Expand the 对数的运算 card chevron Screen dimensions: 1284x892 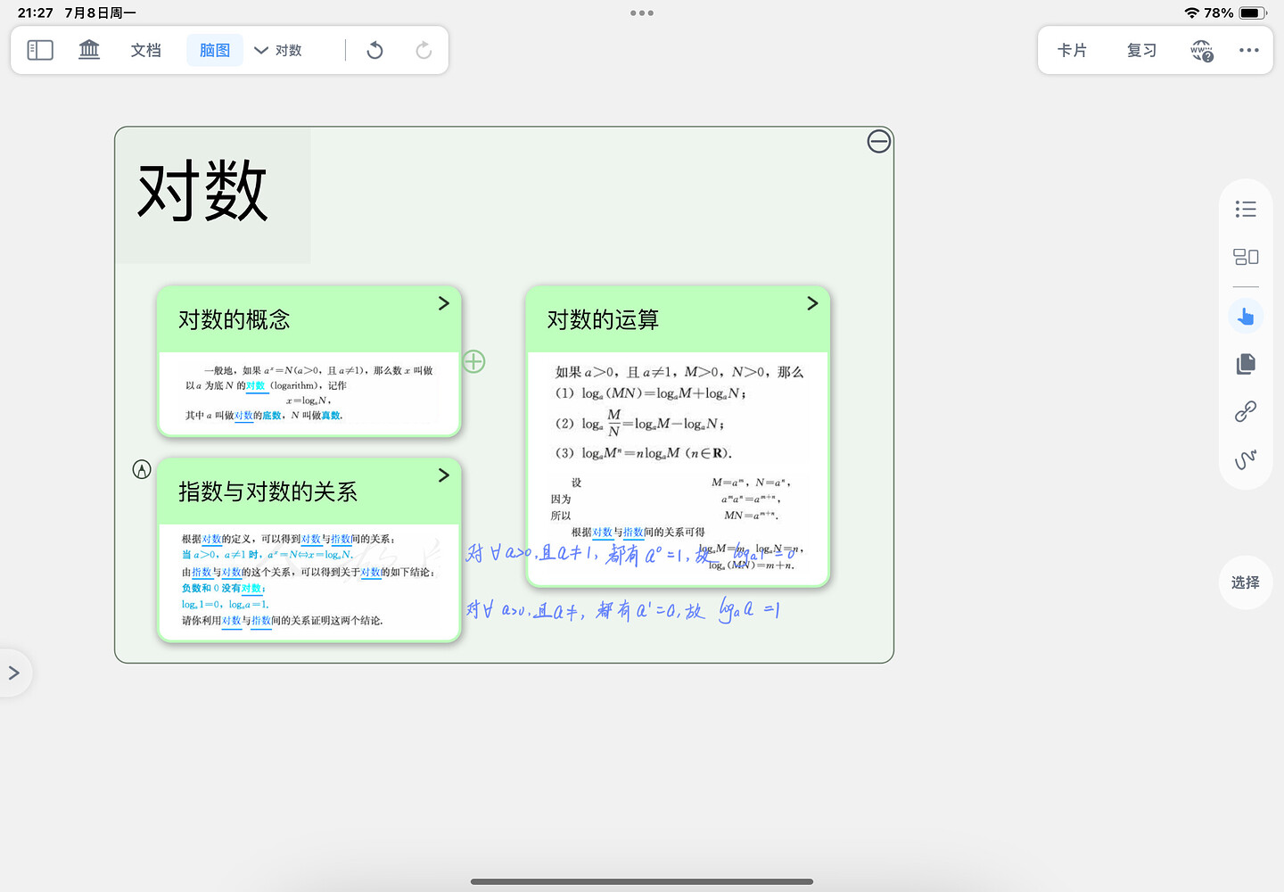tap(812, 303)
